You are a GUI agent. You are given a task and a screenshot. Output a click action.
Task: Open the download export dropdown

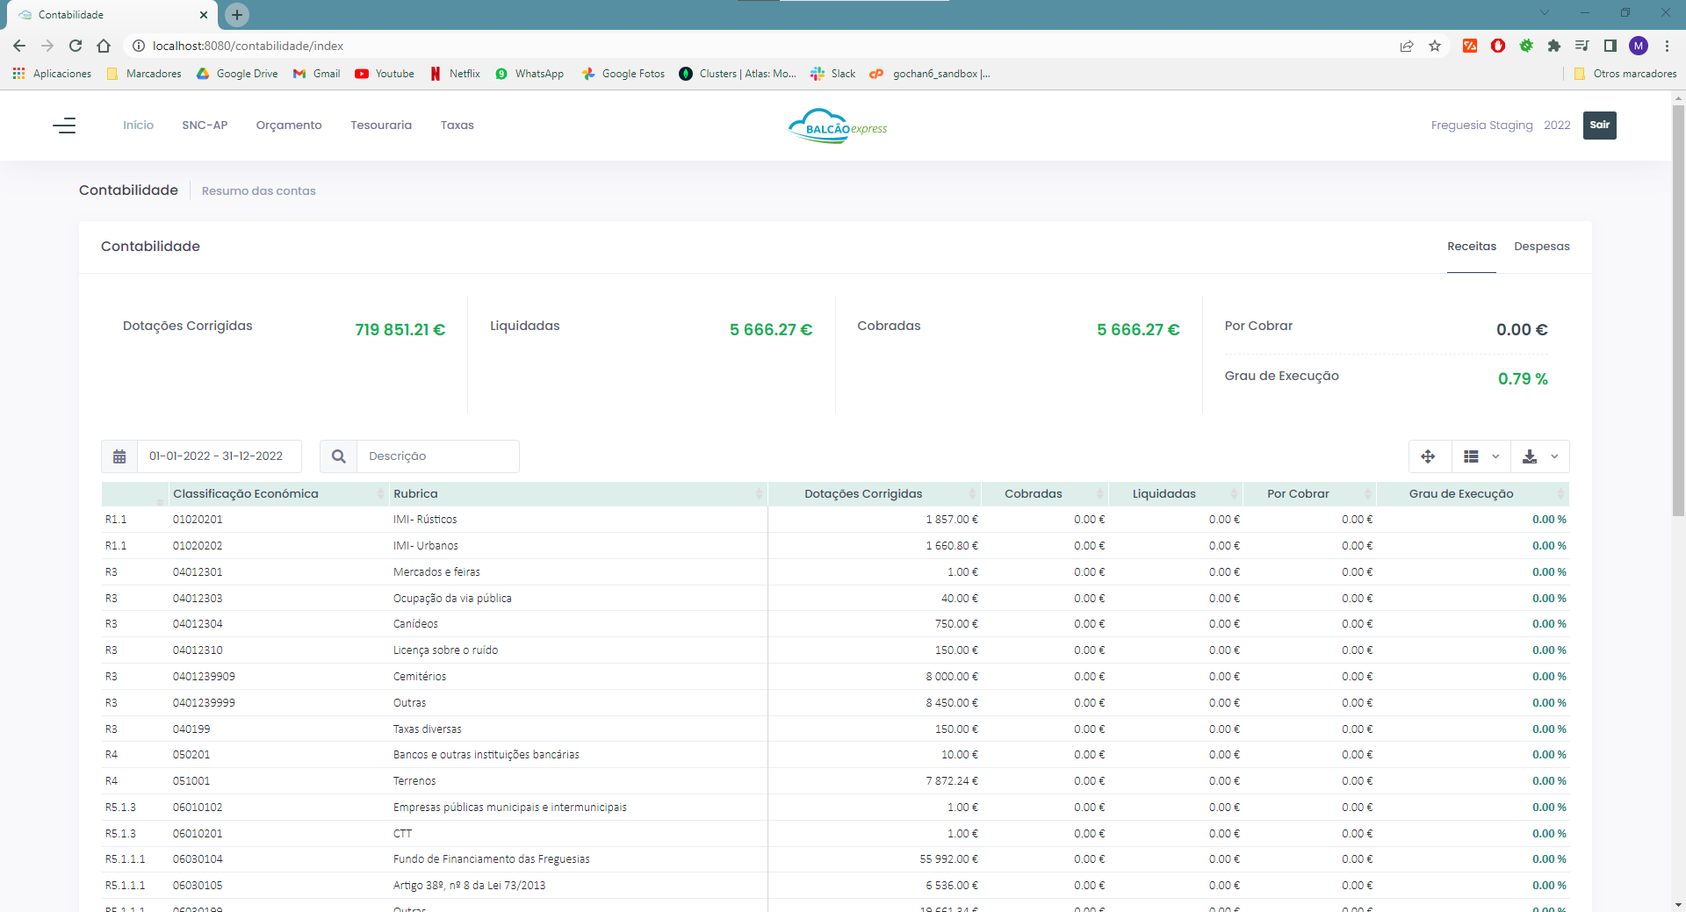click(1540, 456)
